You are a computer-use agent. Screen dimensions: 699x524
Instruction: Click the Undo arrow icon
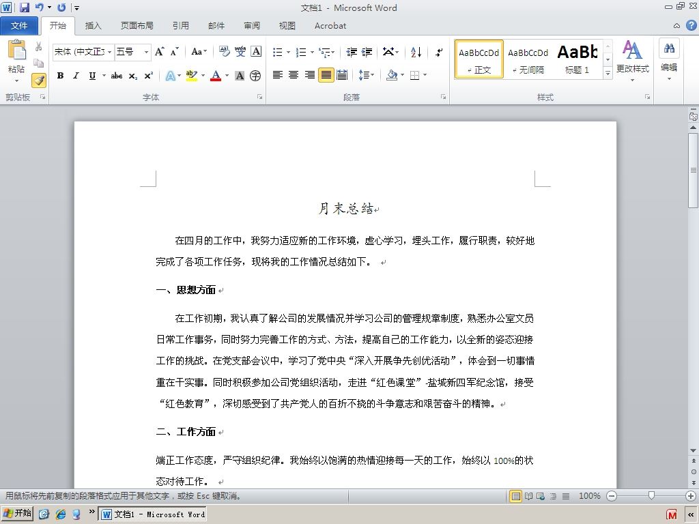coord(39,8)
